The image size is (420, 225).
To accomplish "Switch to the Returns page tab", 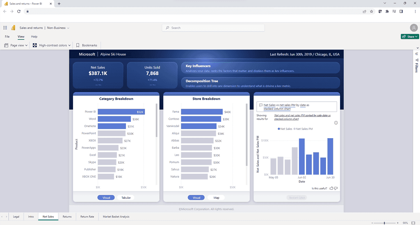I will coord(67,217).
